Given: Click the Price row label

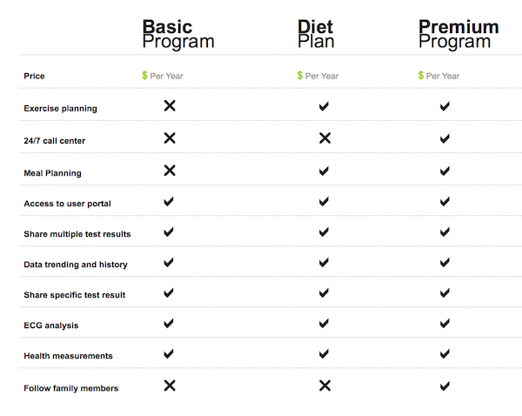Looking at the screenshot, I should click(34, 77).
